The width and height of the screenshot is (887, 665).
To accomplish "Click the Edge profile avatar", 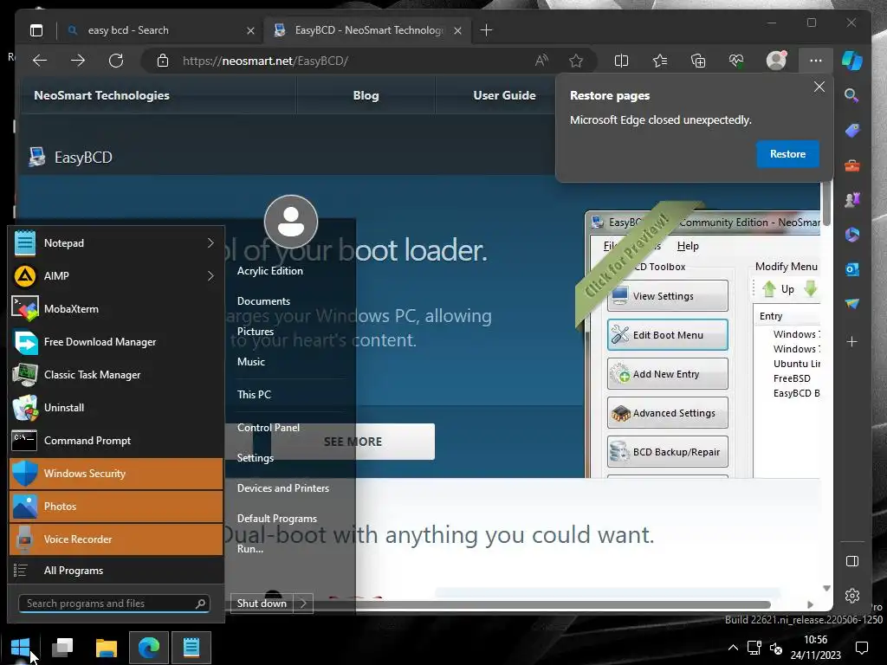I will point(776,61).
